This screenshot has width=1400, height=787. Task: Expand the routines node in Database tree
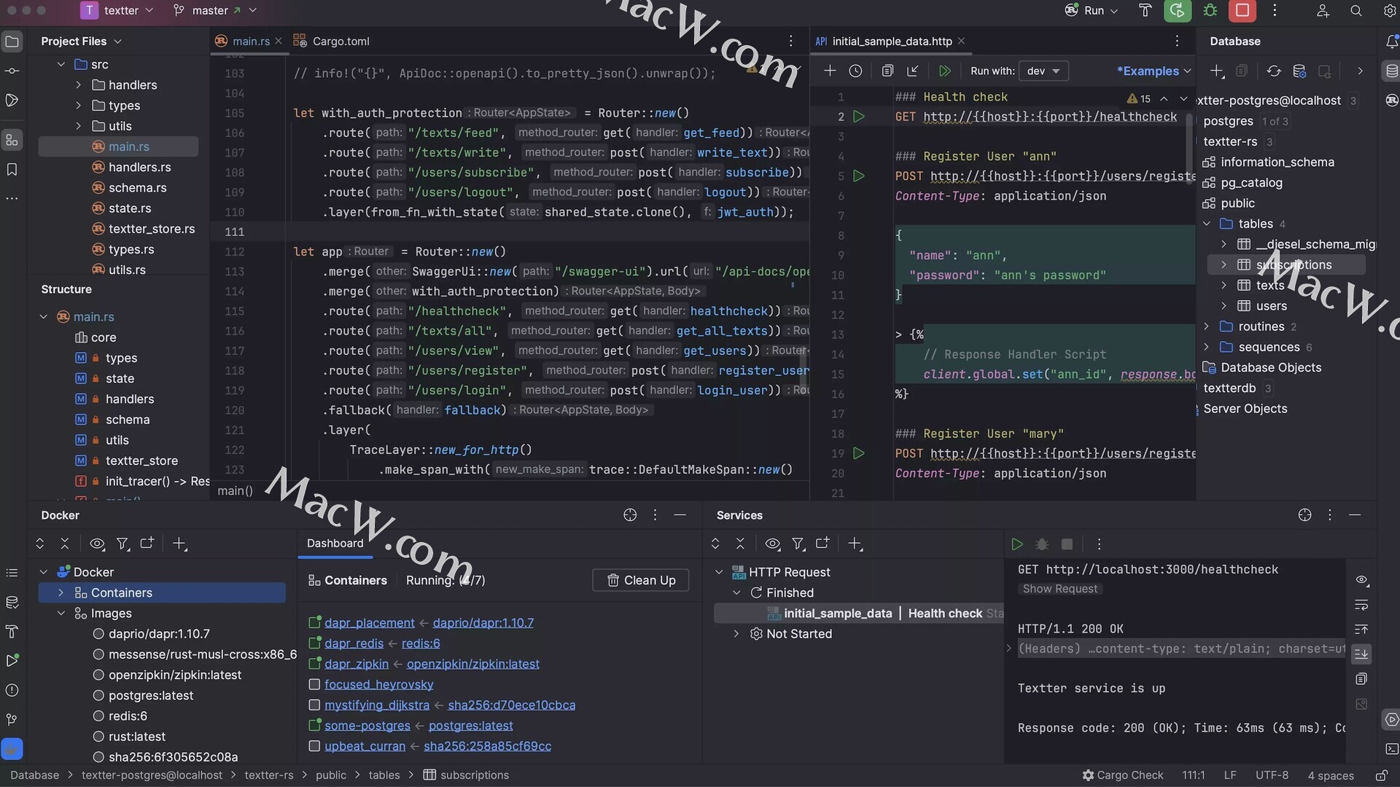(1206, 326)
